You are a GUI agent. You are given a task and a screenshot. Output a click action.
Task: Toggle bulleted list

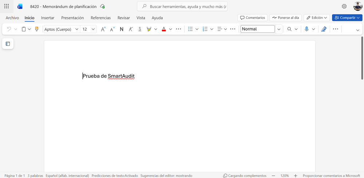tap(190, 29)
